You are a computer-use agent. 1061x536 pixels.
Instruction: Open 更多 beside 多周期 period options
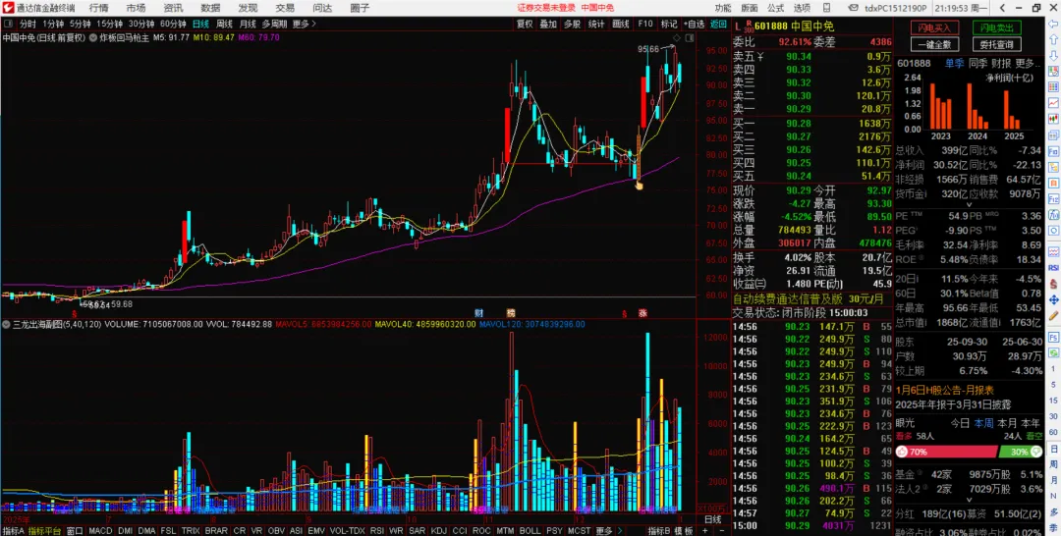coord(304,24)
